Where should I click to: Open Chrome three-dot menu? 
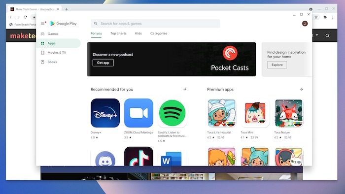coord(333,17)
